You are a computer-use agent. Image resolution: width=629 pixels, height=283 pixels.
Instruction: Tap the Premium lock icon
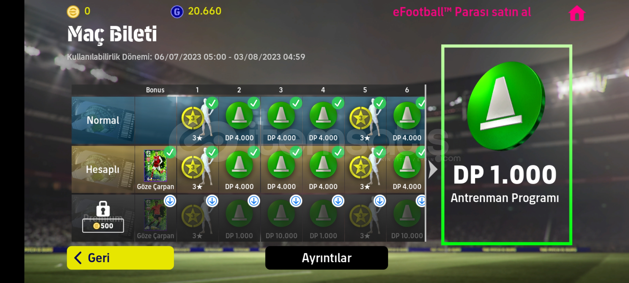tap(103, 208)
